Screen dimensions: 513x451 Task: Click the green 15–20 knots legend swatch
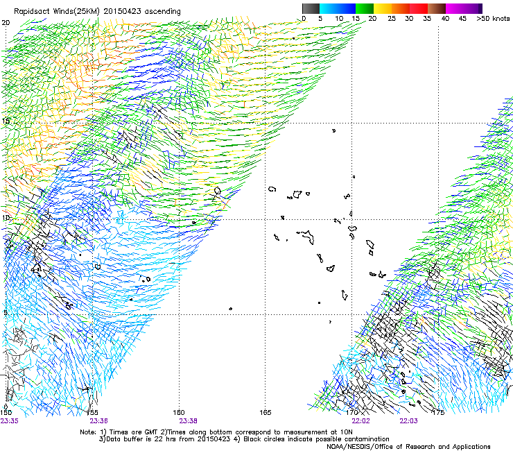[x=365, y=8]
